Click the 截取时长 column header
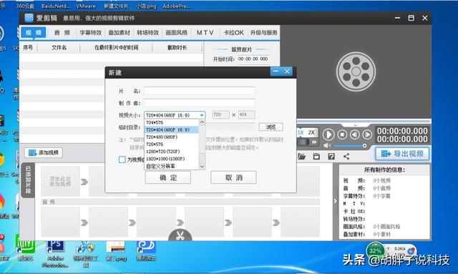458x274 pixels. coord(177,47)
